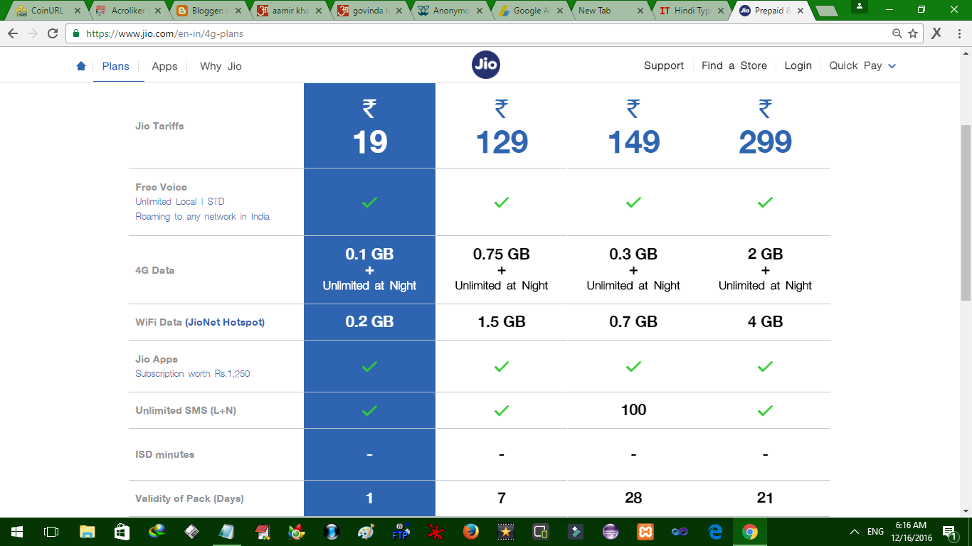The height and width of the screenshot is (546, 972).
Task: Click Chrome icon in taskbar
Action: click(x=750, y=532)
